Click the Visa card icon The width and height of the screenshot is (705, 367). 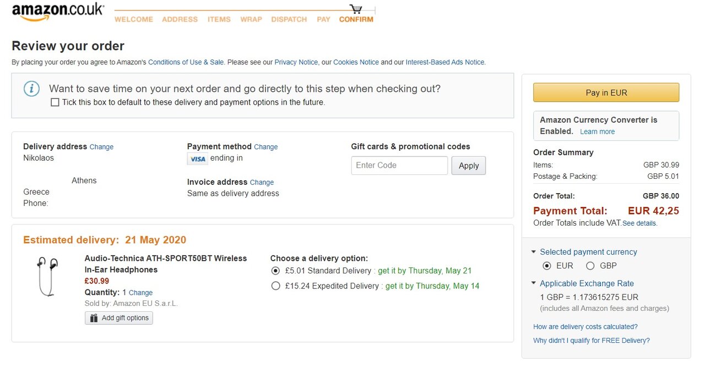pyautogui.click(x=197, y=159)
